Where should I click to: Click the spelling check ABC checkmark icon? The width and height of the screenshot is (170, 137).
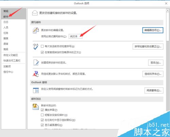[x=36, y=47]
